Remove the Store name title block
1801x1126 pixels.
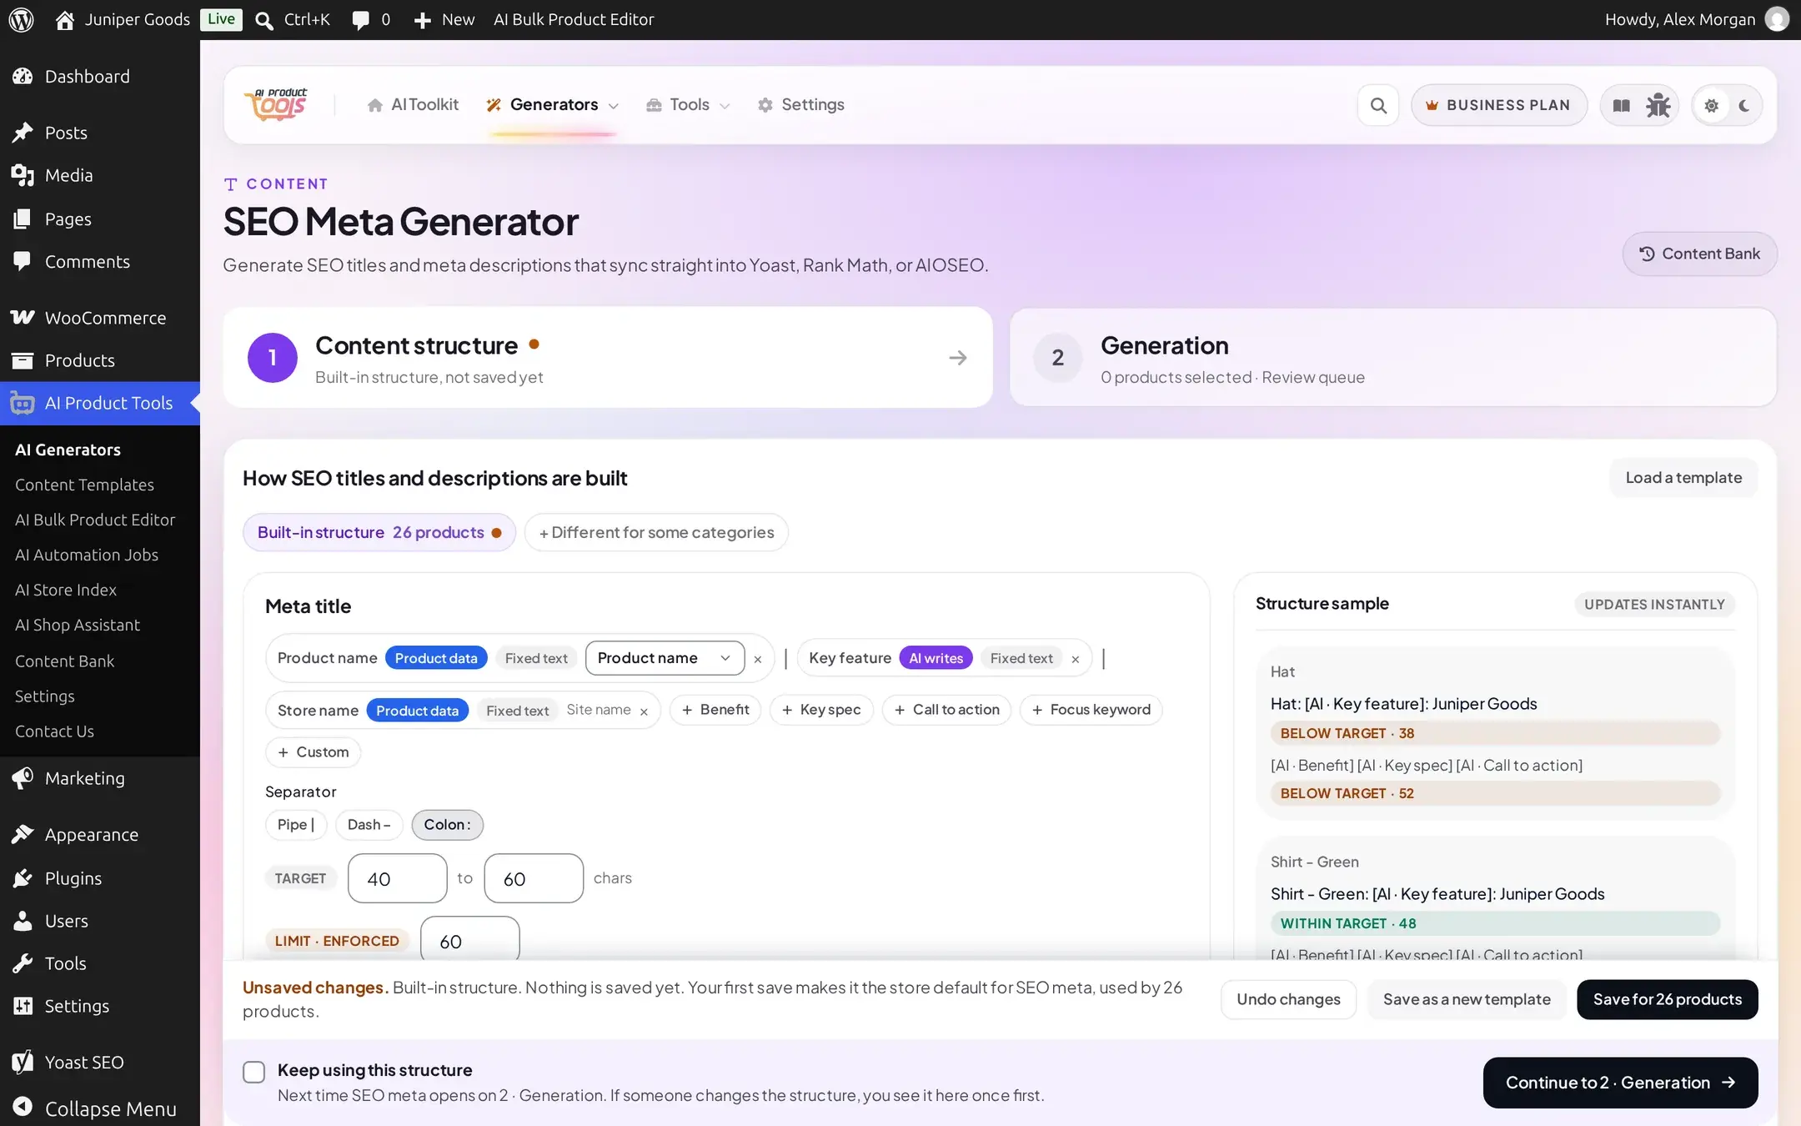pos(643,711)
